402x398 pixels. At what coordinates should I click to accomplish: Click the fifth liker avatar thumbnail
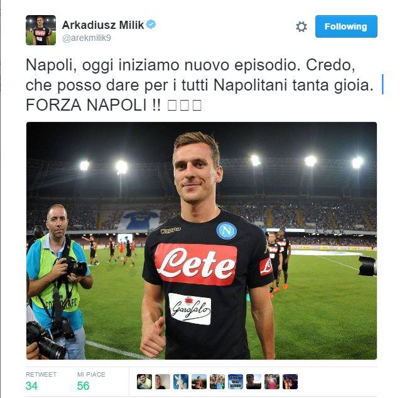(217, 382)
